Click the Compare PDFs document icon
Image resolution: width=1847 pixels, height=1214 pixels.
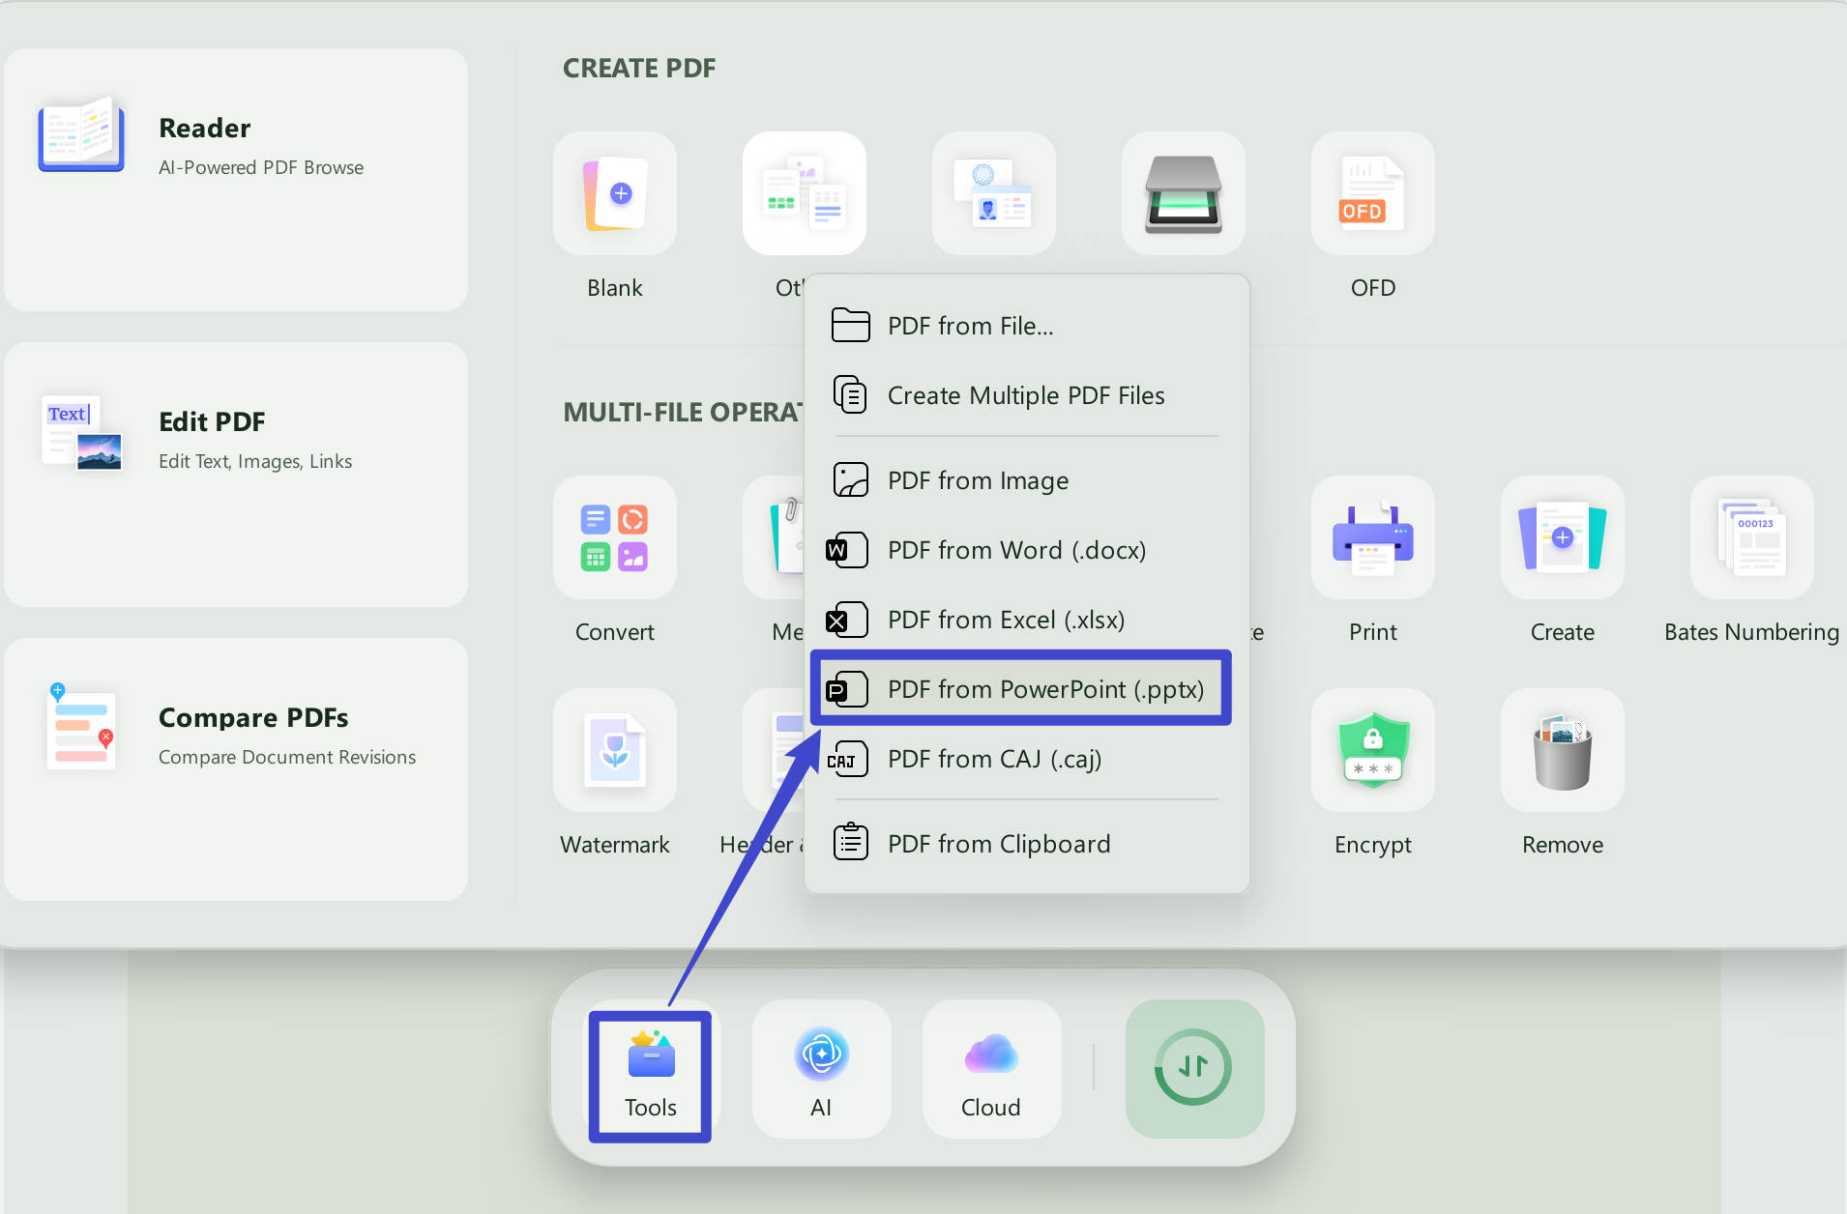[x=81, y=727]
